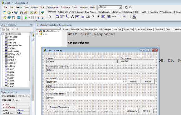181x115 pixels.
Task: Click Add File to Project icon
Action: click(32, 12)
